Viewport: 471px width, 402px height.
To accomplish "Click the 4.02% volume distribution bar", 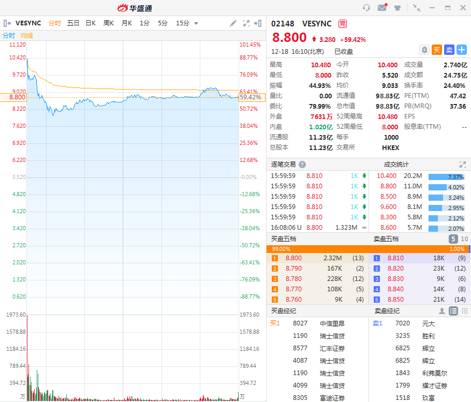I will (446, 187).
